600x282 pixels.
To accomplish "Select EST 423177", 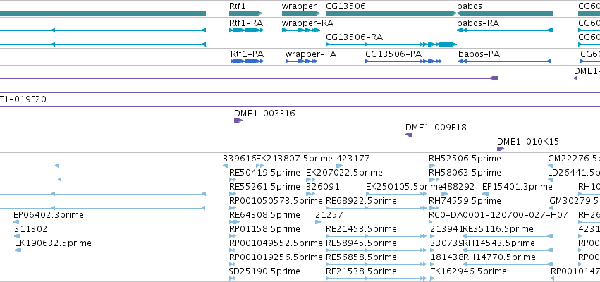I will (x=353, y=159).
